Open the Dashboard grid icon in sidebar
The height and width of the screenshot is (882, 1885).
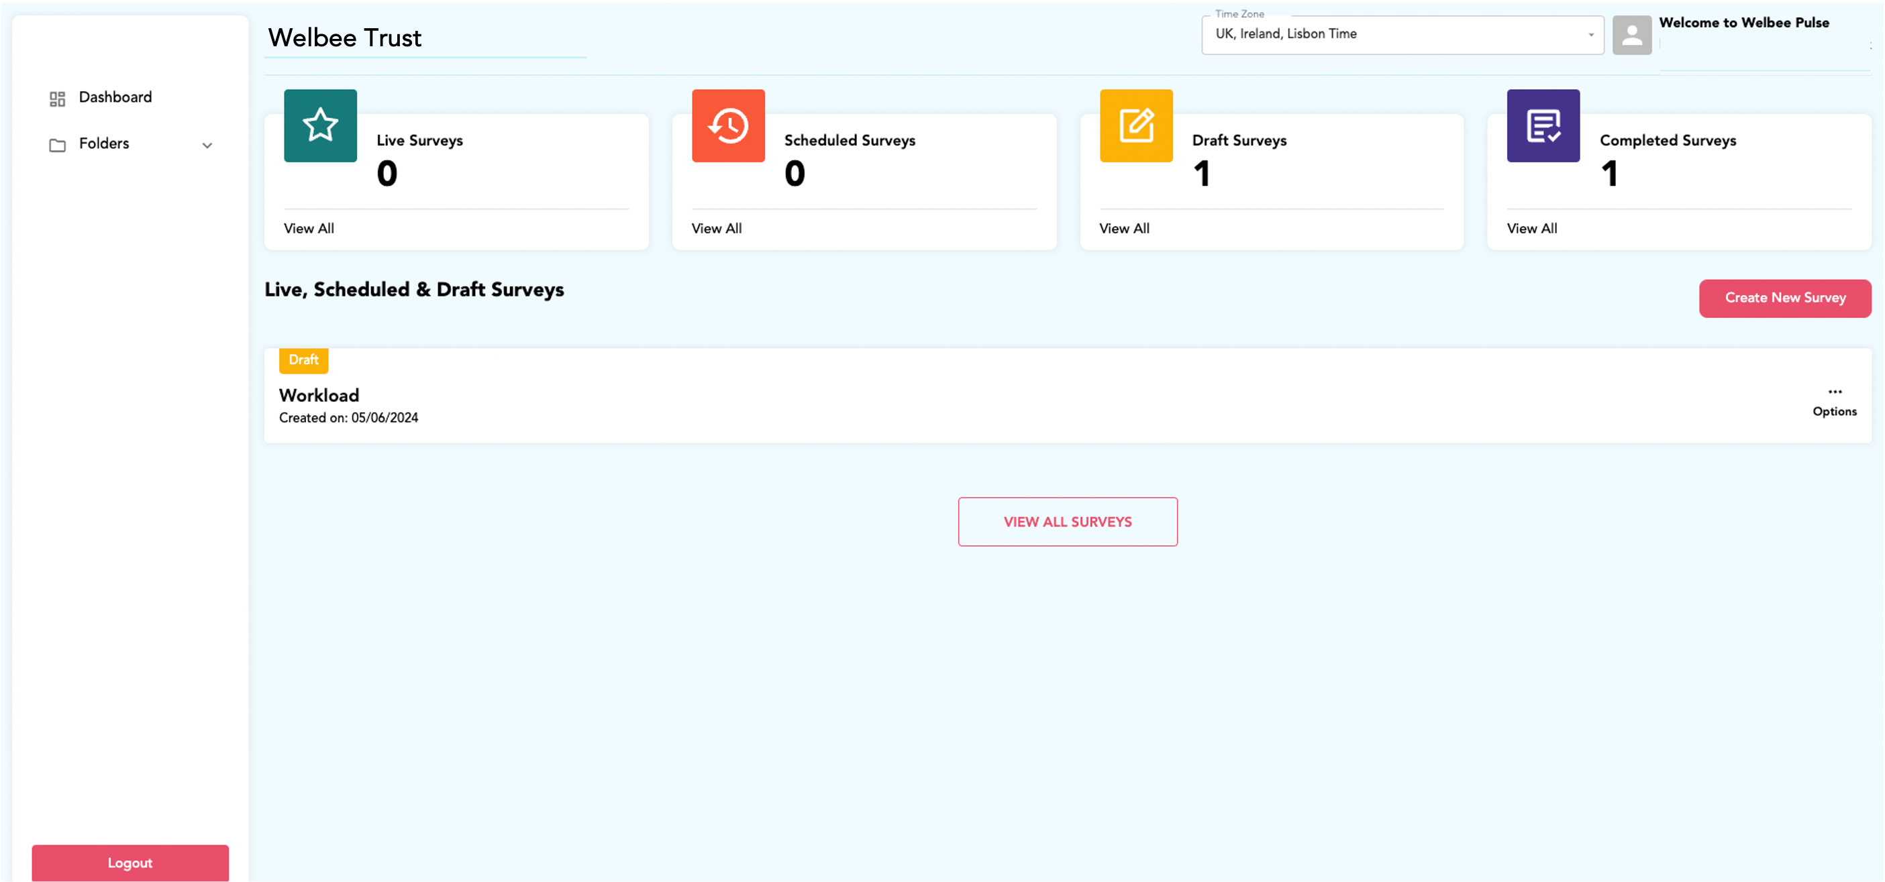coord(57,97)
